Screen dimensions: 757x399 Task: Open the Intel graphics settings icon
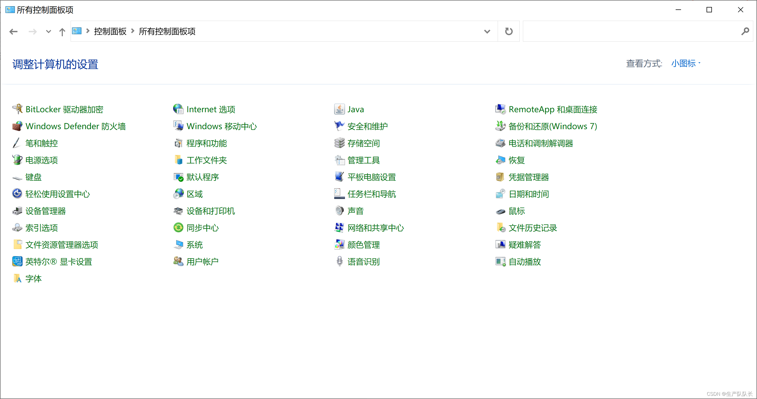[17, 262]
